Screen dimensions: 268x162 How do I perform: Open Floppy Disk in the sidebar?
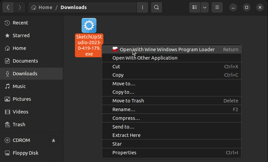point(31,153)
